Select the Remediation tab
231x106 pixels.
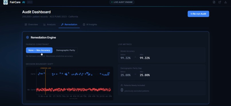pos(69,24)
